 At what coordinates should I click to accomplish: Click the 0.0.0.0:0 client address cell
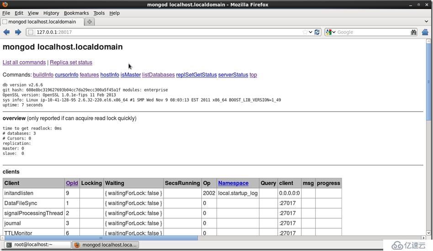tap(290, 193)
